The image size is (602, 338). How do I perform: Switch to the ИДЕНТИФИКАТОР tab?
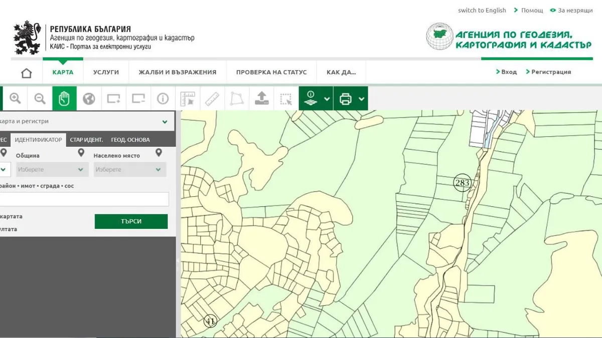click(x=38, y=140)
